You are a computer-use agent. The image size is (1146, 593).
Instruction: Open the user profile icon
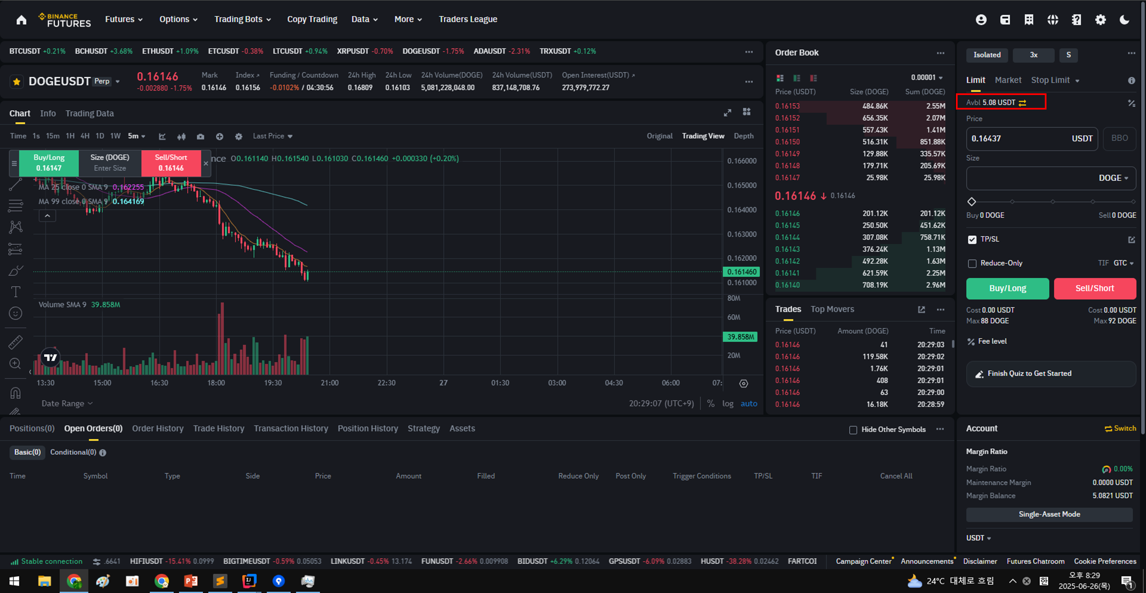pos(981,20)
